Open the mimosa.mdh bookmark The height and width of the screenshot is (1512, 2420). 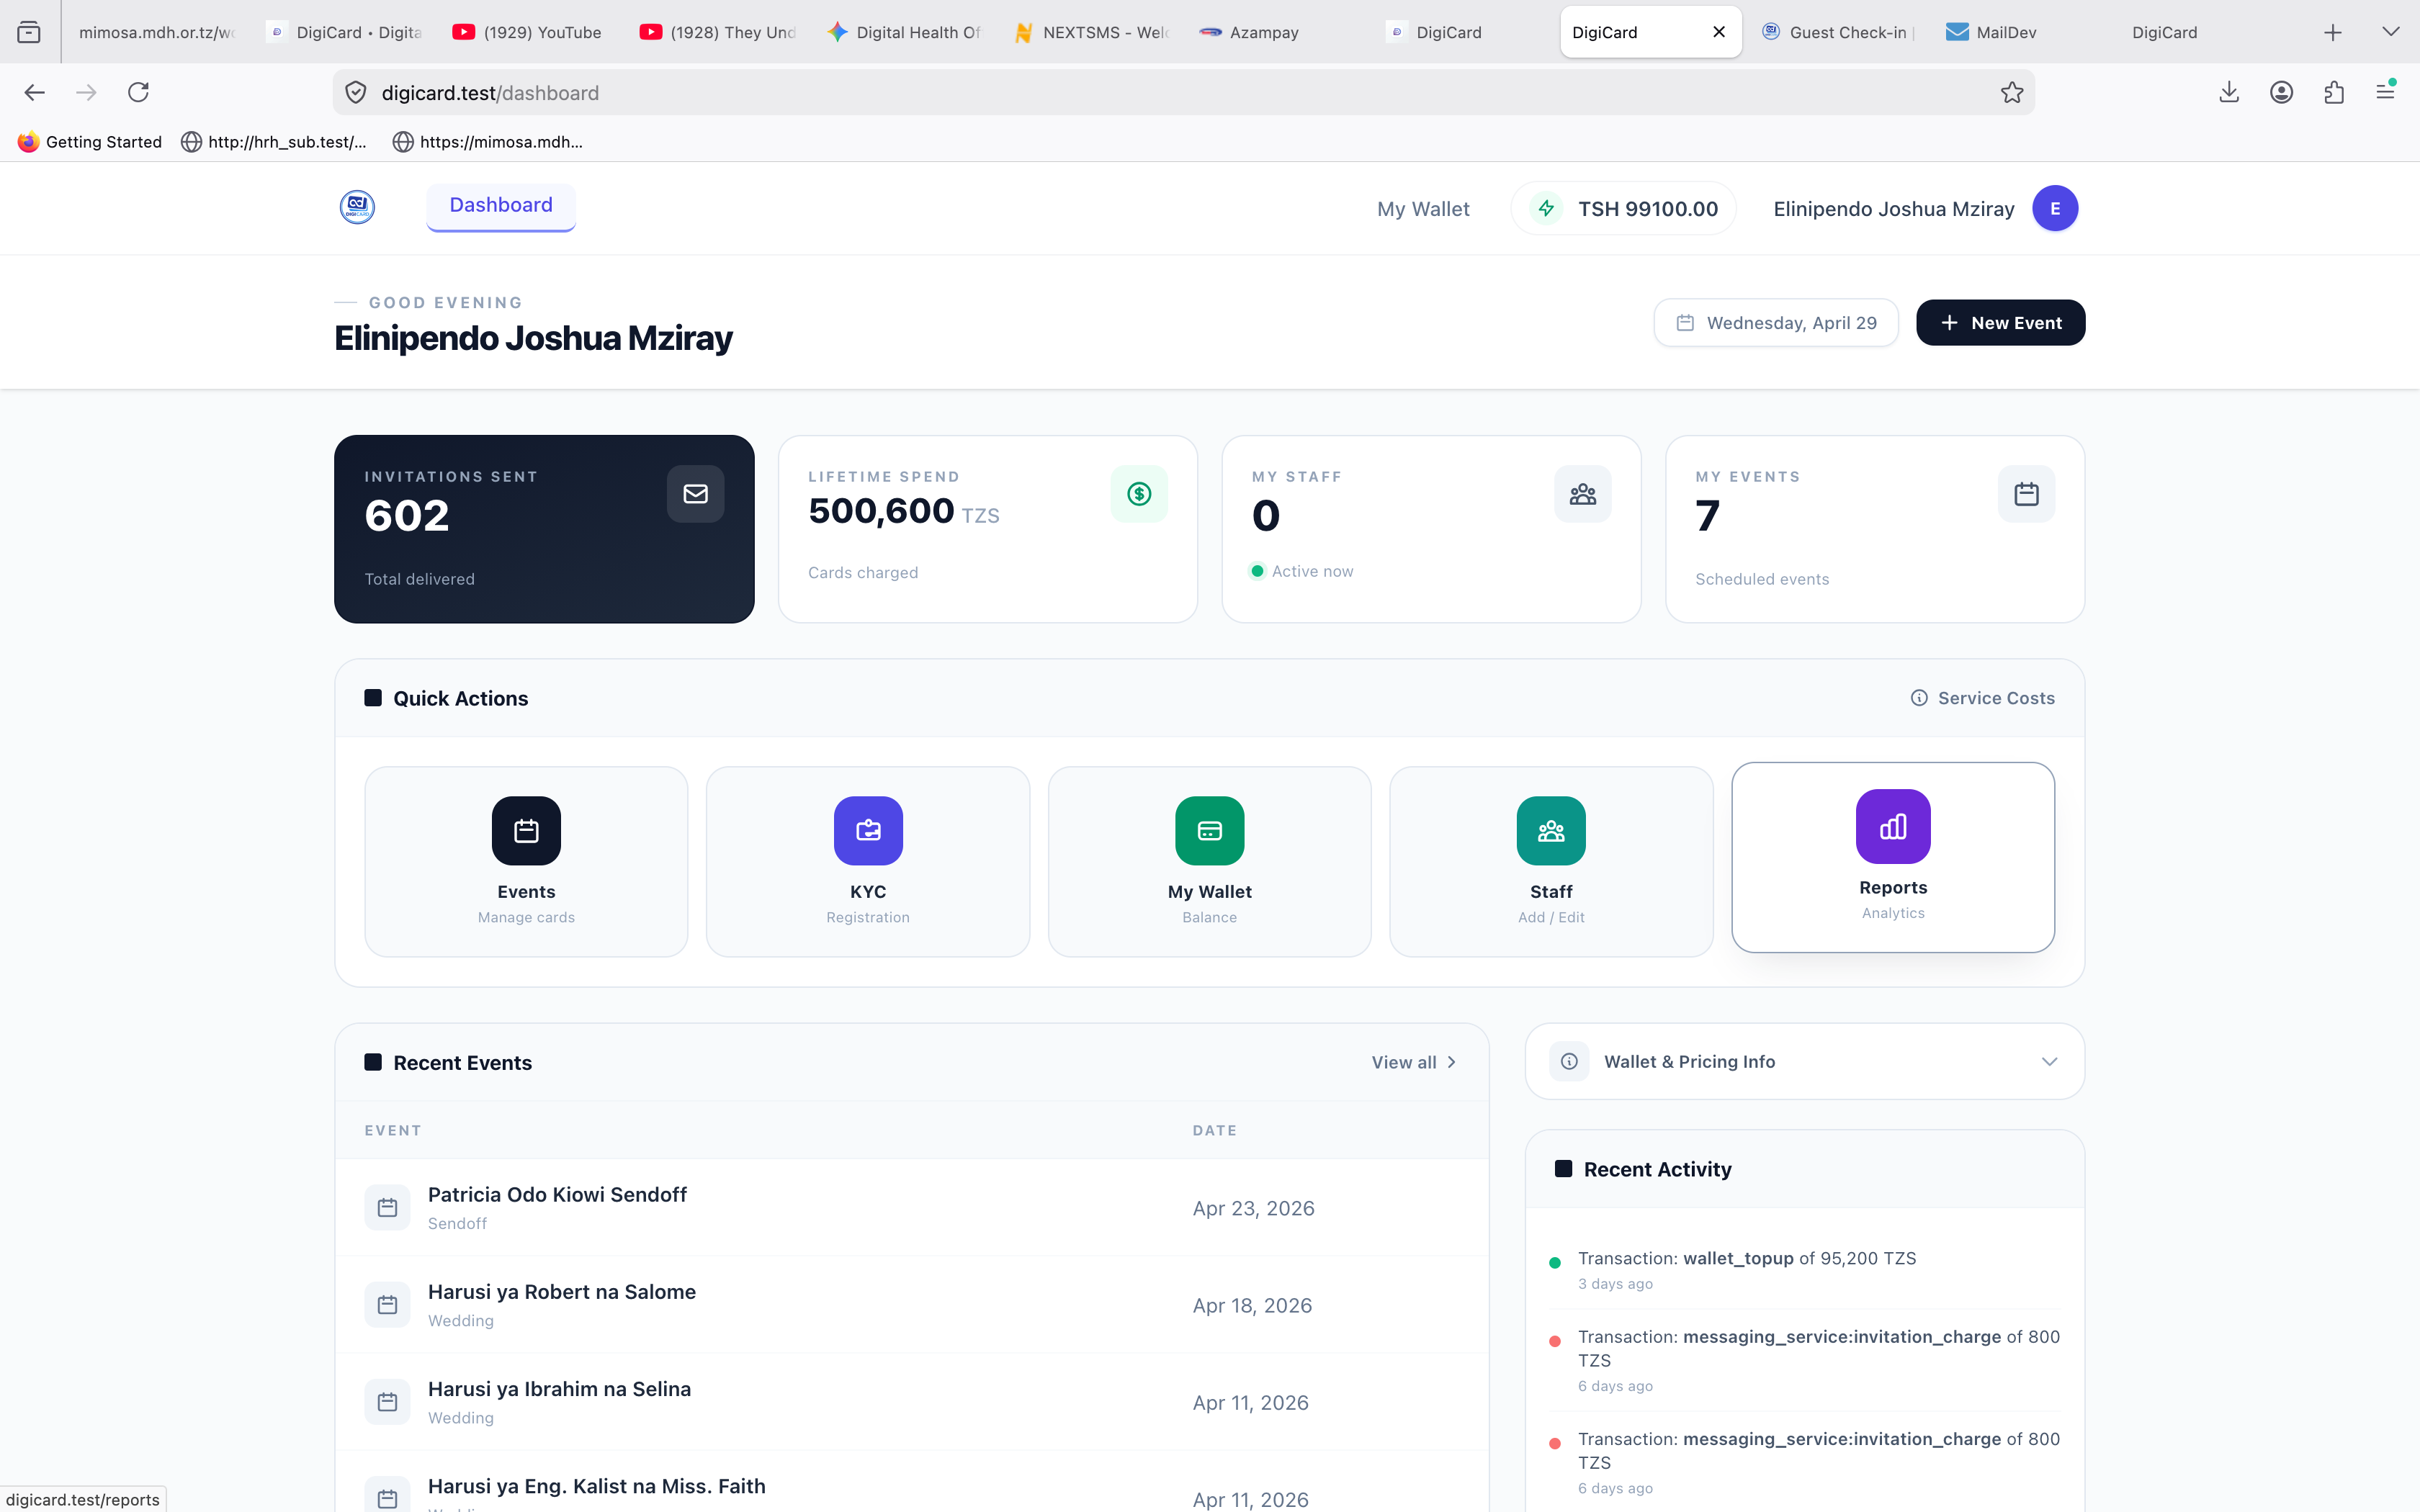point(488,142)
